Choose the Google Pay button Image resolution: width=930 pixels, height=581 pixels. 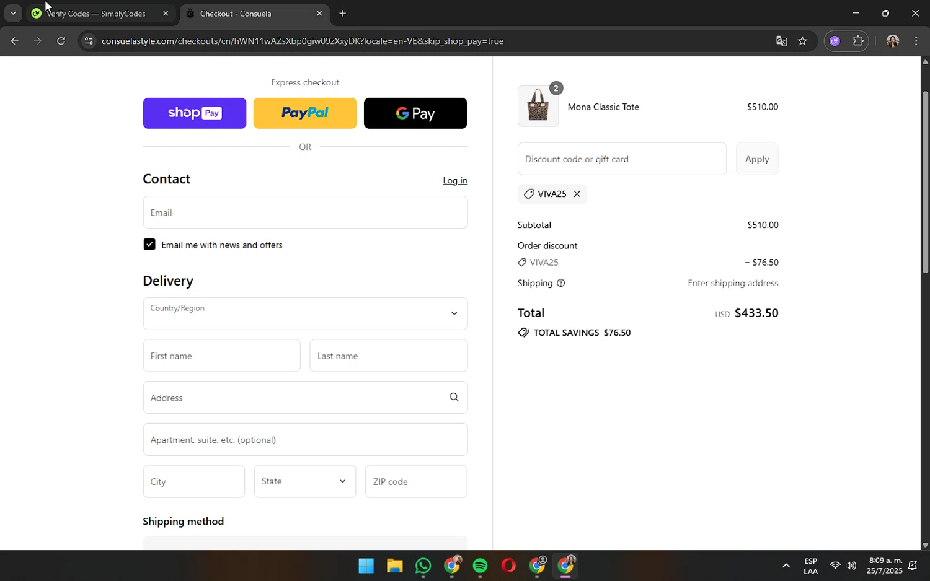tap(415, 113)
